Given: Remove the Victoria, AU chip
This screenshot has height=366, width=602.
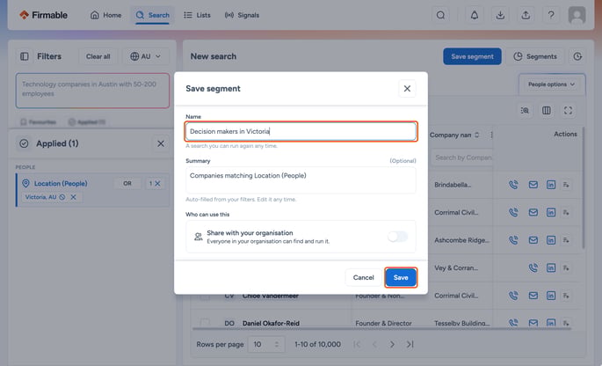Looking at the screenshot, I should pos(73,197).
